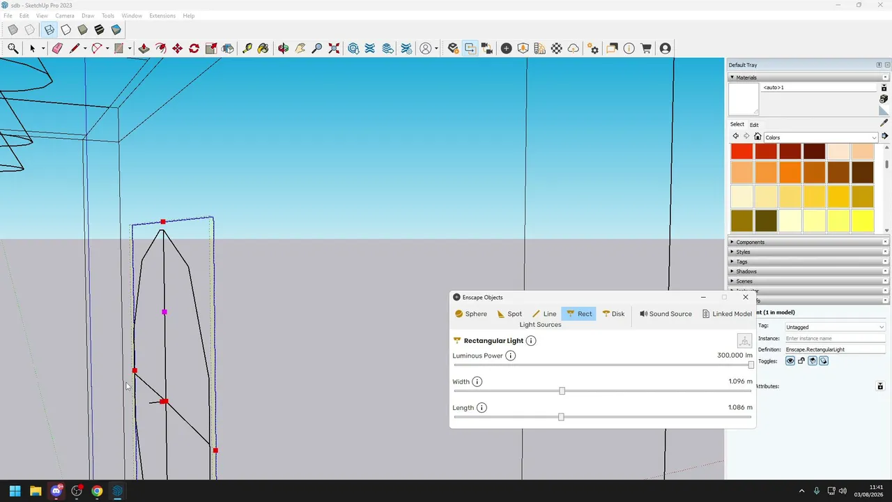Click the Luminous Power slider handle
This screenshot has height=502, width=892.
pos(751,365)
